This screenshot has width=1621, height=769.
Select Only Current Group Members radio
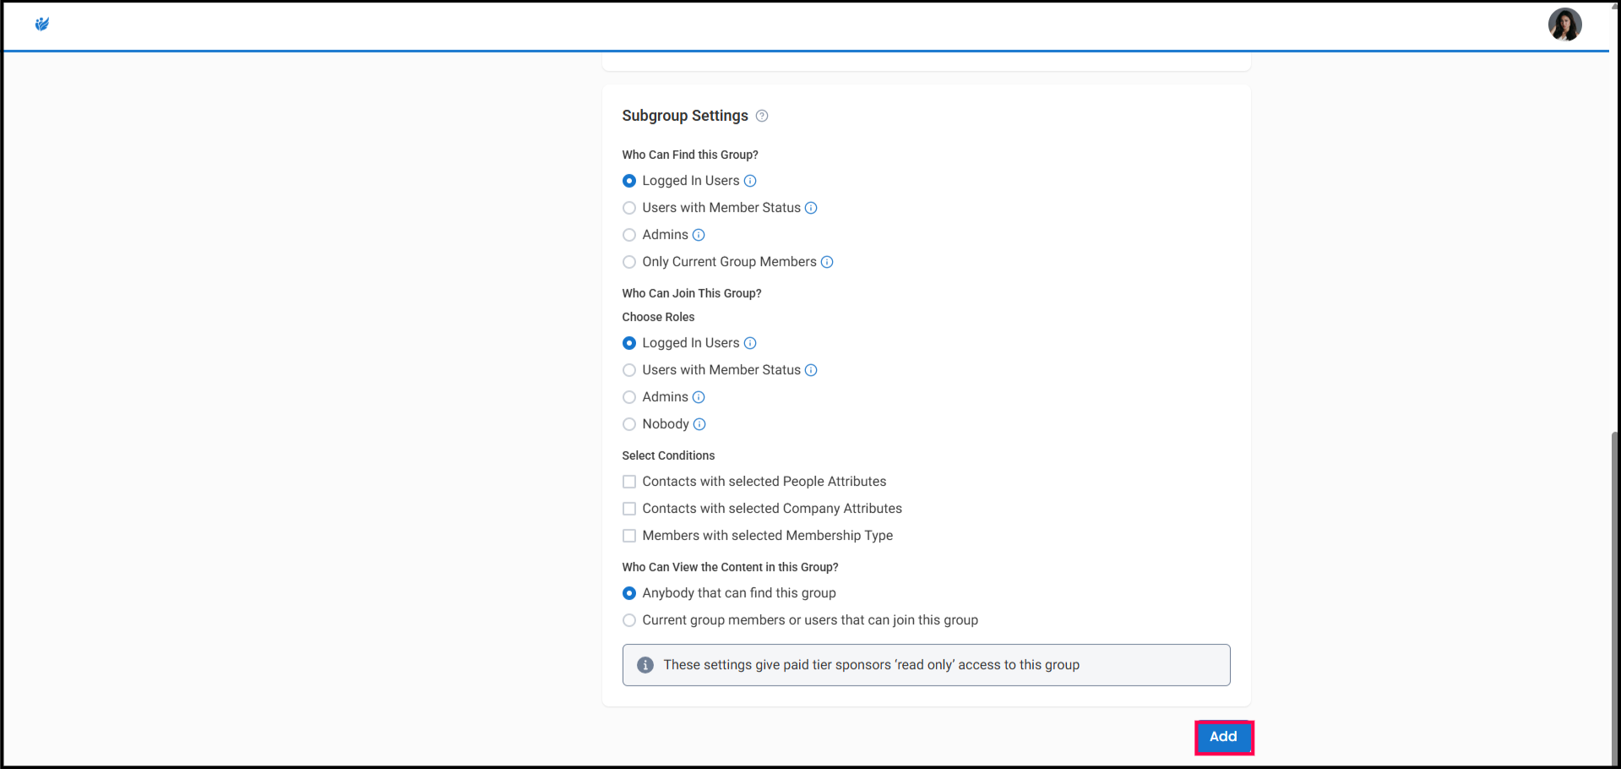pos(629,262)
